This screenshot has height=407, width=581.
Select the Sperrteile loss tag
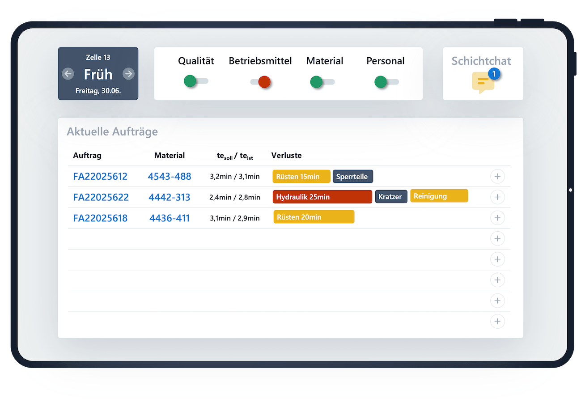point(352,177)
